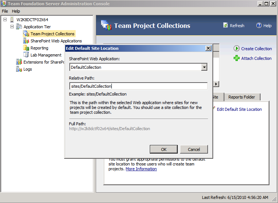Switch to the Reports Folder tab
The image size is (278, 203).
tap(241, 97)
